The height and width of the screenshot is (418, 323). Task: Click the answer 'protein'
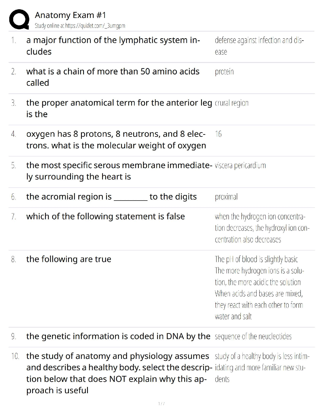click(x=224, y=72)
